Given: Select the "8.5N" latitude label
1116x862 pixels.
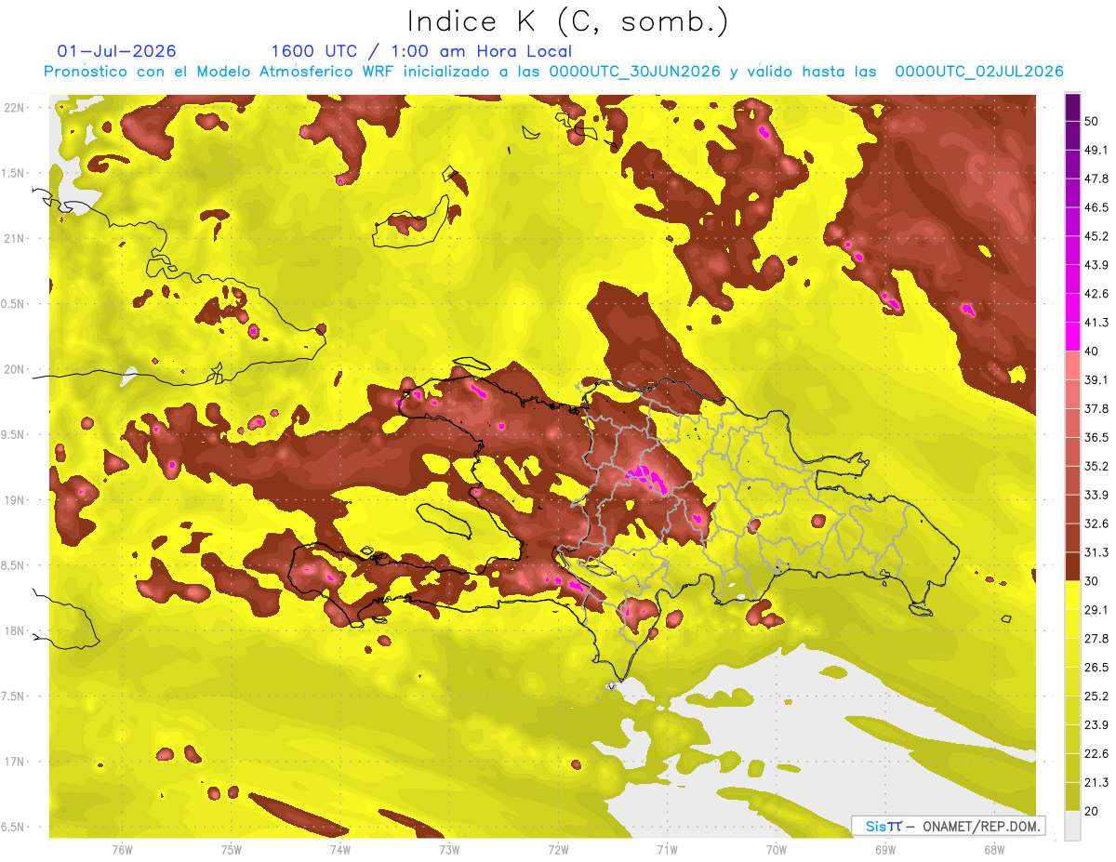Looking at the screenshot, I should pos(14,565).
